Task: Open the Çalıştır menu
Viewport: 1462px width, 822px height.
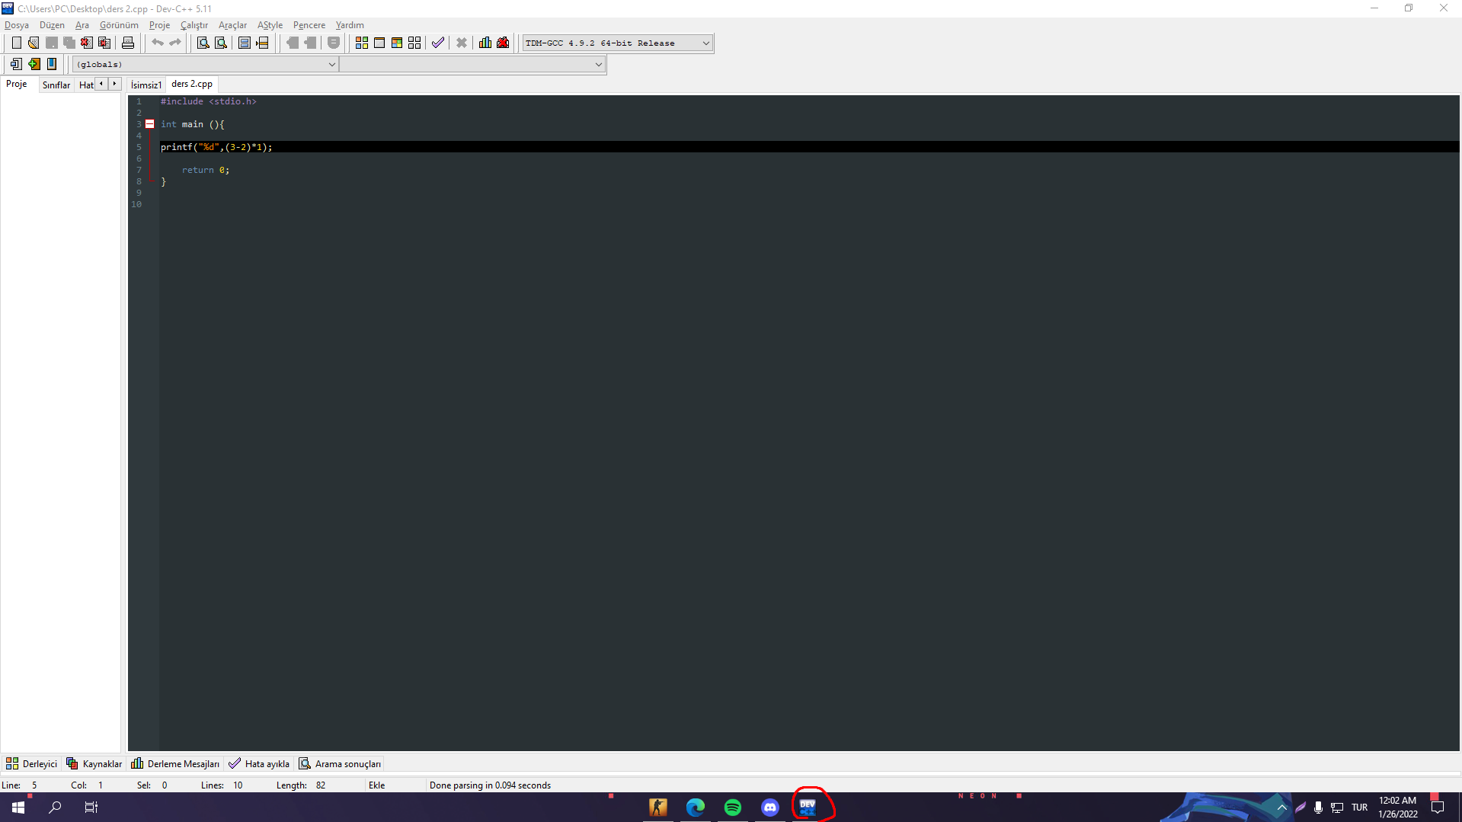Action: [194, 25]
